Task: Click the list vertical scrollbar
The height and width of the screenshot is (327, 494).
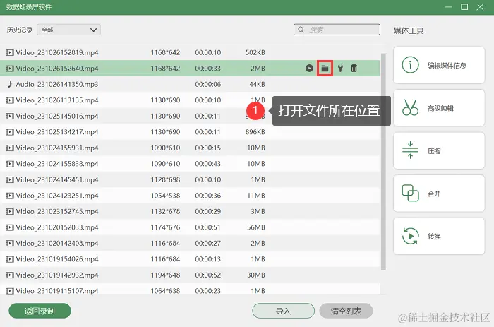Action: tap(383, 162)
